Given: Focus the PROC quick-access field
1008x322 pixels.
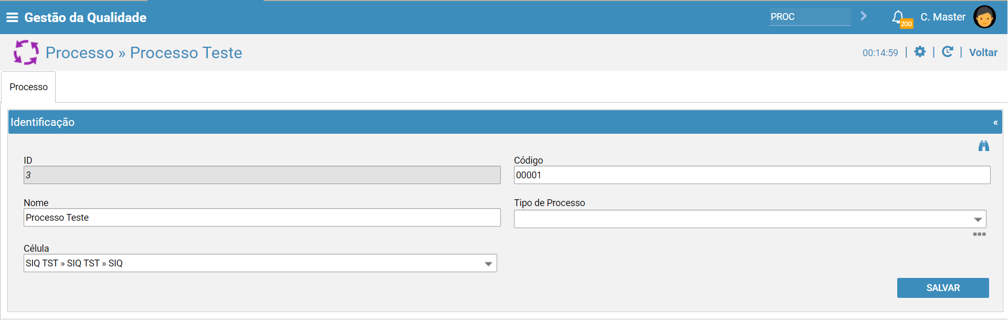Looking at the screenshot, I should tap(810, 17).
